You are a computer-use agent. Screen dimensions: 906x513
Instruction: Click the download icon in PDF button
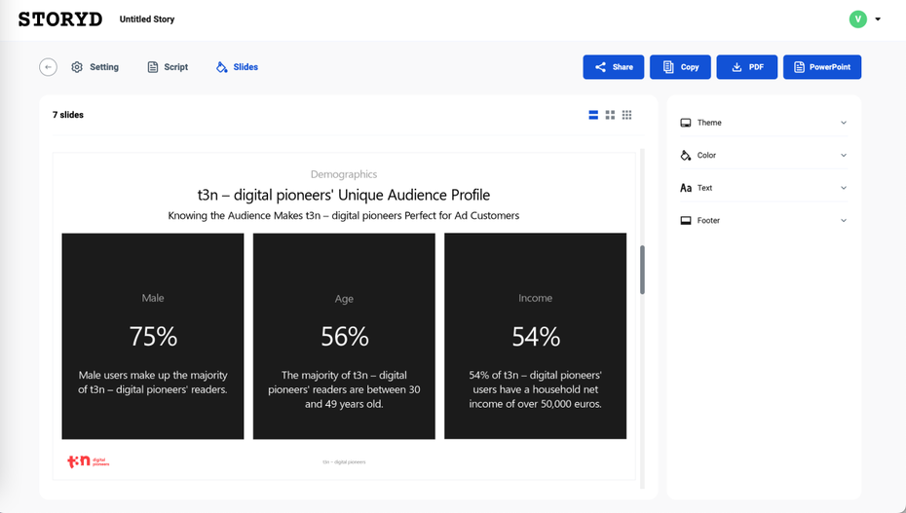(x=736, y=67)
